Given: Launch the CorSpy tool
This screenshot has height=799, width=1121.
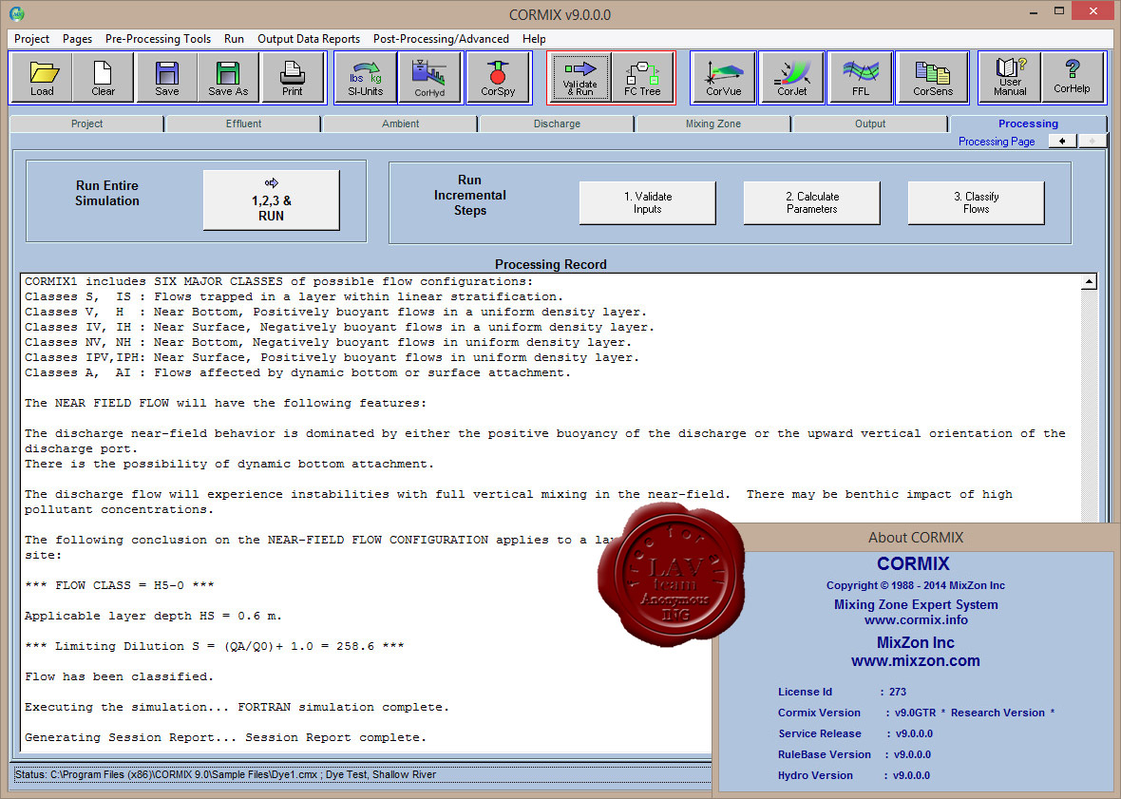Looking at the screenshot, I should pyautogui.click(x=498, y=77).
